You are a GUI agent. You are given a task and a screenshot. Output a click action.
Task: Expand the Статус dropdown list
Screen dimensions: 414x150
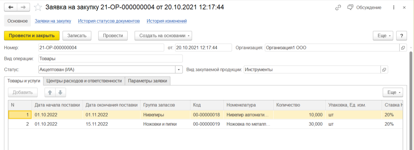[179, 70]
